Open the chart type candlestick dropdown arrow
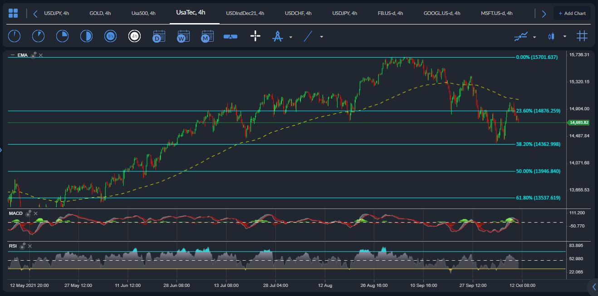This screenshot has width=598, height=296. [565, 37]
